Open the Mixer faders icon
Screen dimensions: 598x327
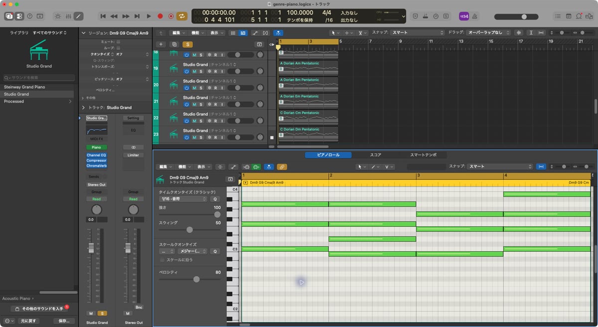(x=69, y=16)
